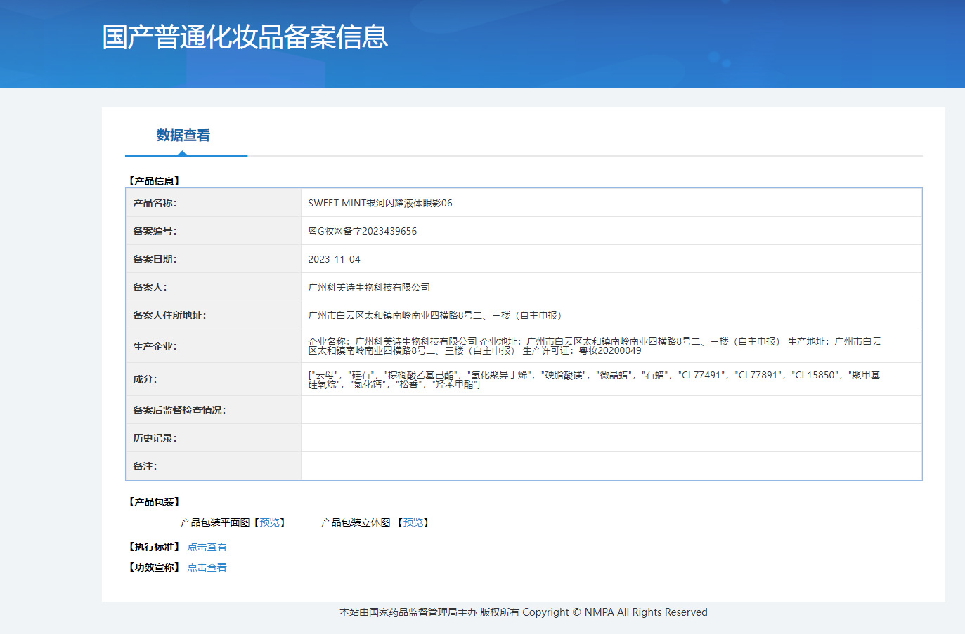Click the empty 备注 value cell
965x634 pixels.
[611, 466]
